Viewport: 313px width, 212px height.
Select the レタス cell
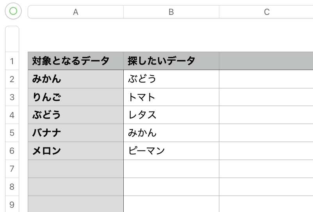pos(171,115)
